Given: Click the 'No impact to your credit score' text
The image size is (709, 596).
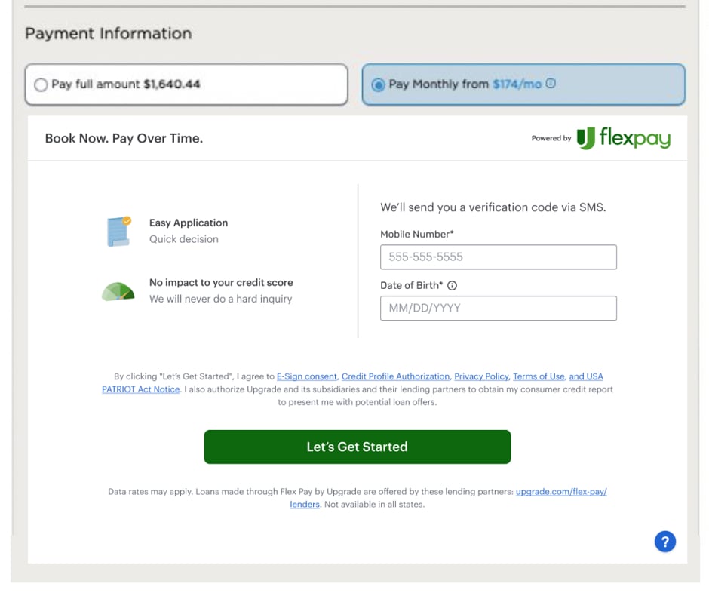Looking at the screenshot, I should (x=221, y=283).
